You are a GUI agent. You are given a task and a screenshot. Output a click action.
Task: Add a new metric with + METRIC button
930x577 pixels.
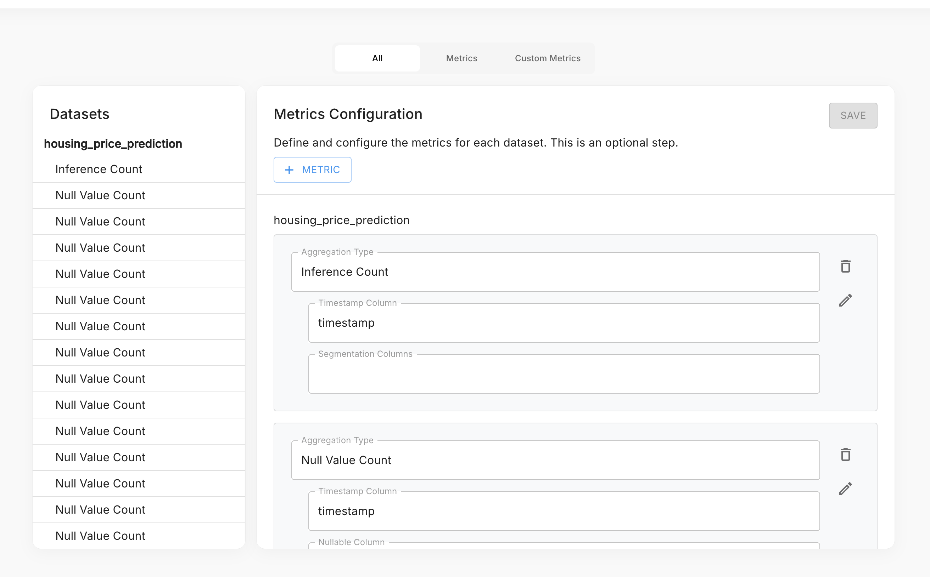(312, 170)
